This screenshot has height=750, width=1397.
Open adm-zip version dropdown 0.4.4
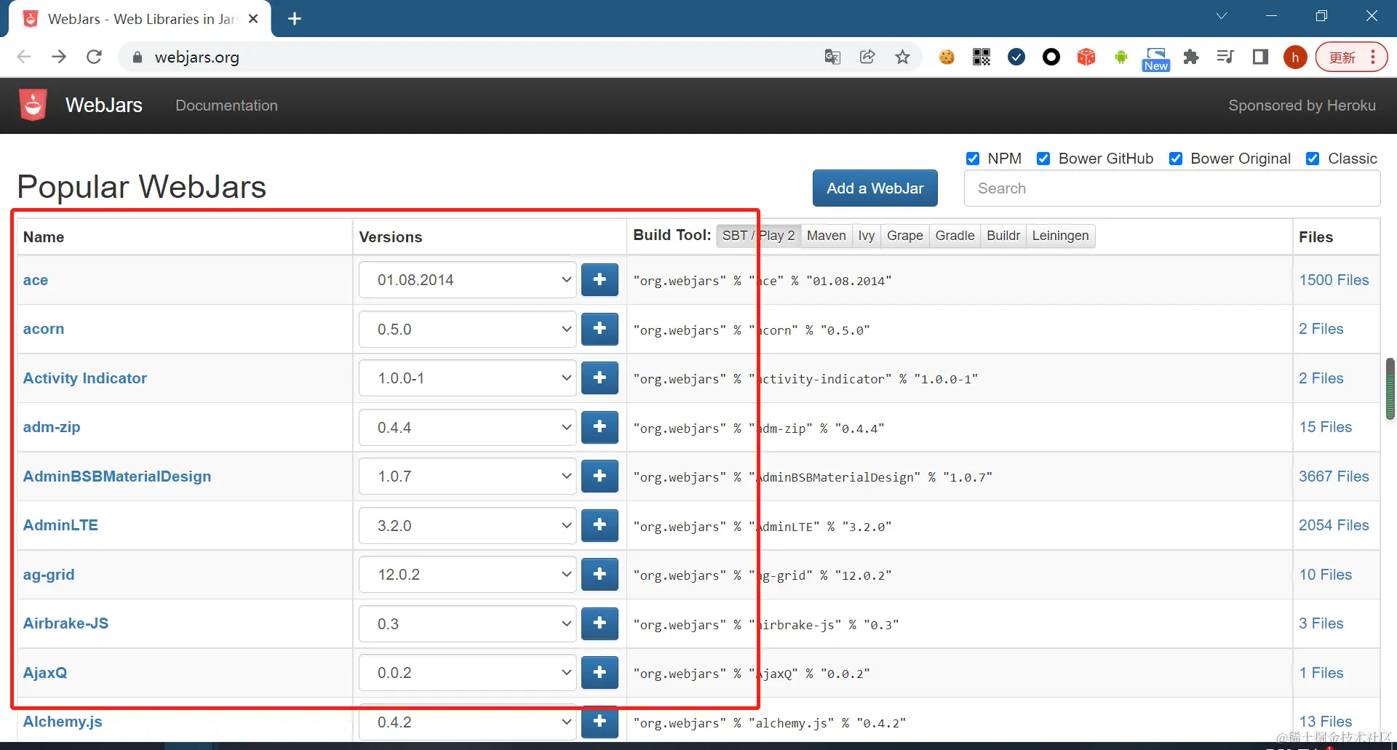(x=468, y=427)
